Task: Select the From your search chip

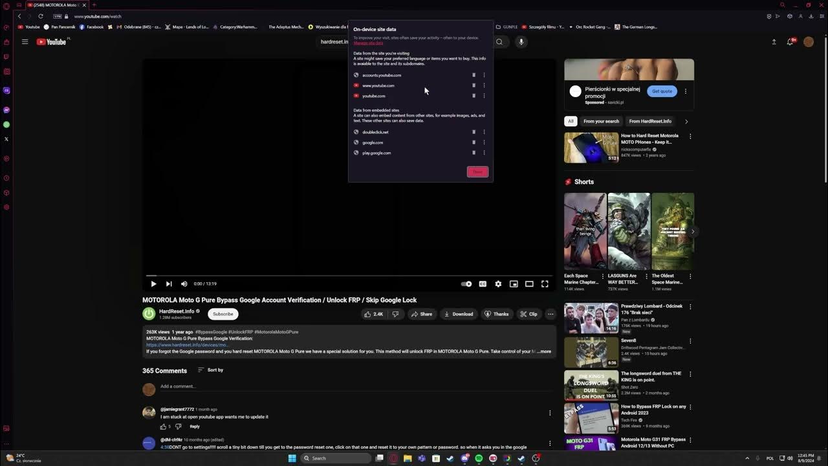Action: (x=601, y=121)
